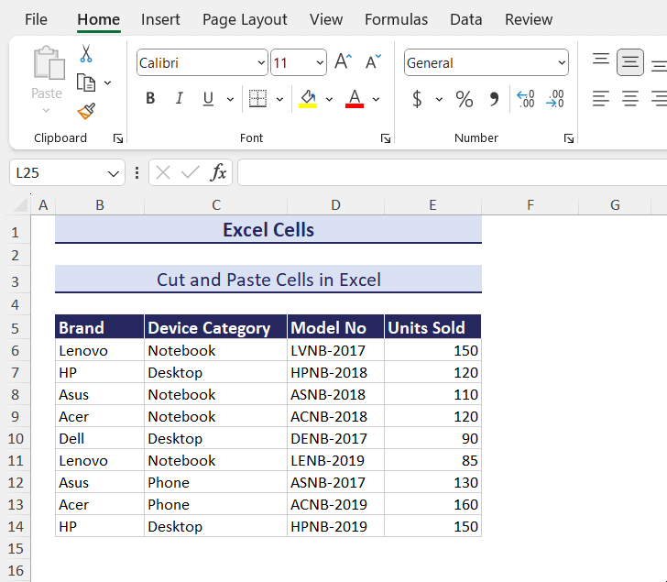The width and height of the screenshot is (667, 582).
Task: Apply red Font Color
Action: pos(355,99)
